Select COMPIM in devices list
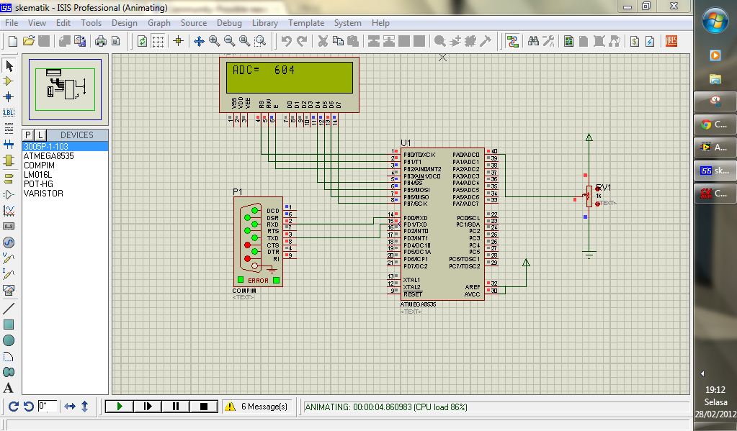The image size is (737, 431). [x=65, y=165]
